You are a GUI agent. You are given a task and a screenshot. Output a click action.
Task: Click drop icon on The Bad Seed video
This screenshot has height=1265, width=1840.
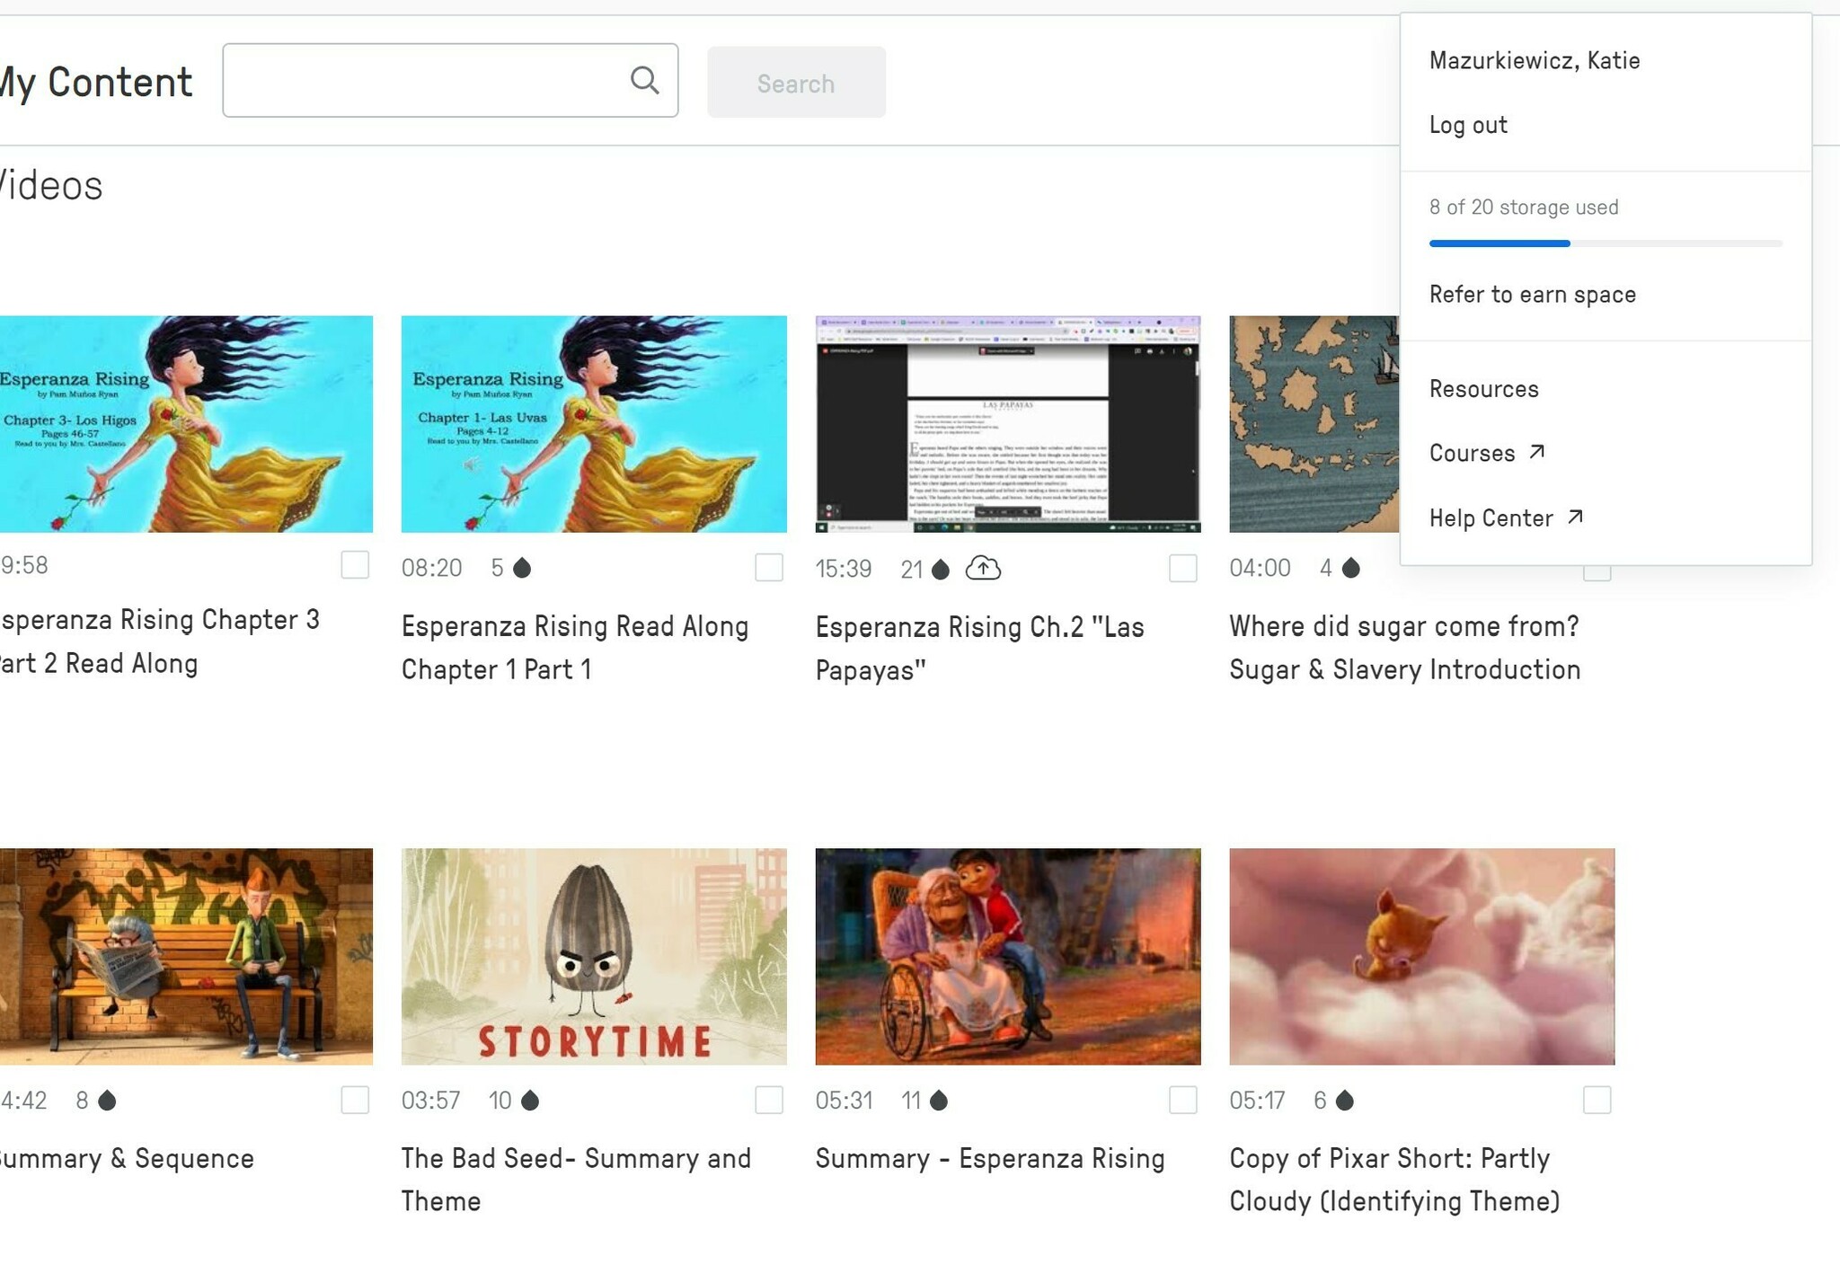tap(530, 1101)
